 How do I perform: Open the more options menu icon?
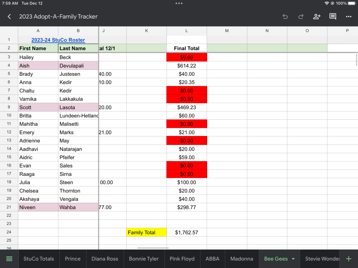tap(348, 17)
